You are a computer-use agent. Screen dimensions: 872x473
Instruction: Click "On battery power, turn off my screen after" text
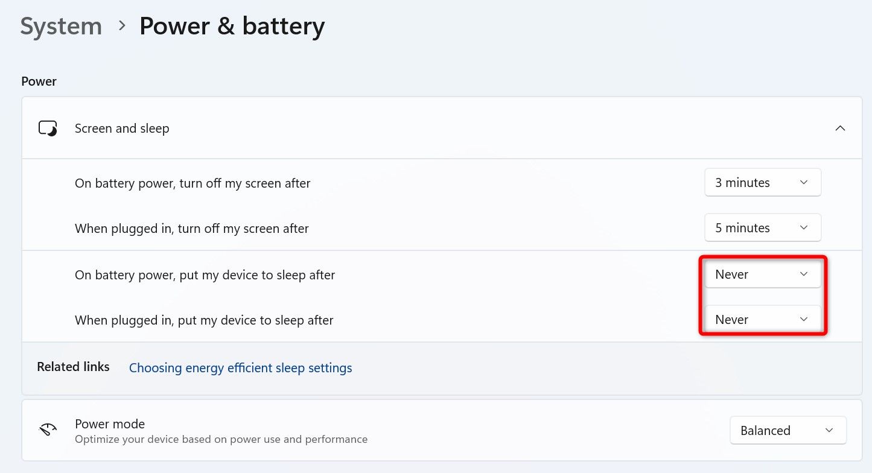coord(193,183)
